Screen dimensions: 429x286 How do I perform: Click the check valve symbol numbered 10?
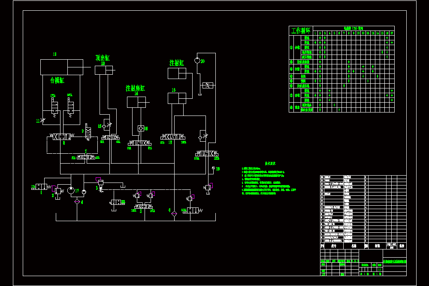(141, 128)
